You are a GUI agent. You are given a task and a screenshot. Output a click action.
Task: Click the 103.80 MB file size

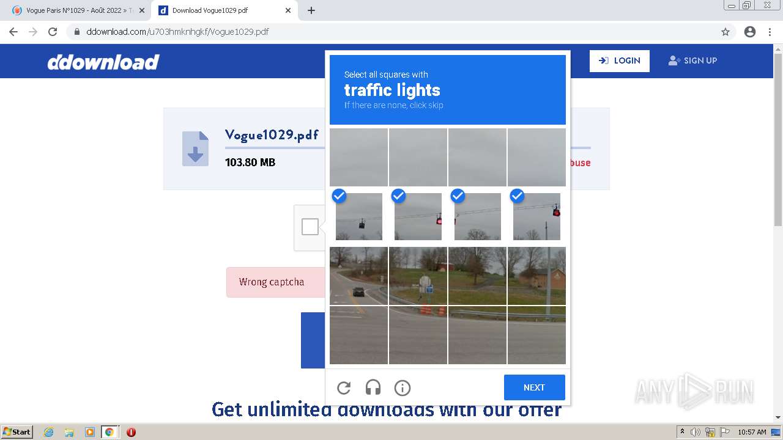coord(250,163)
